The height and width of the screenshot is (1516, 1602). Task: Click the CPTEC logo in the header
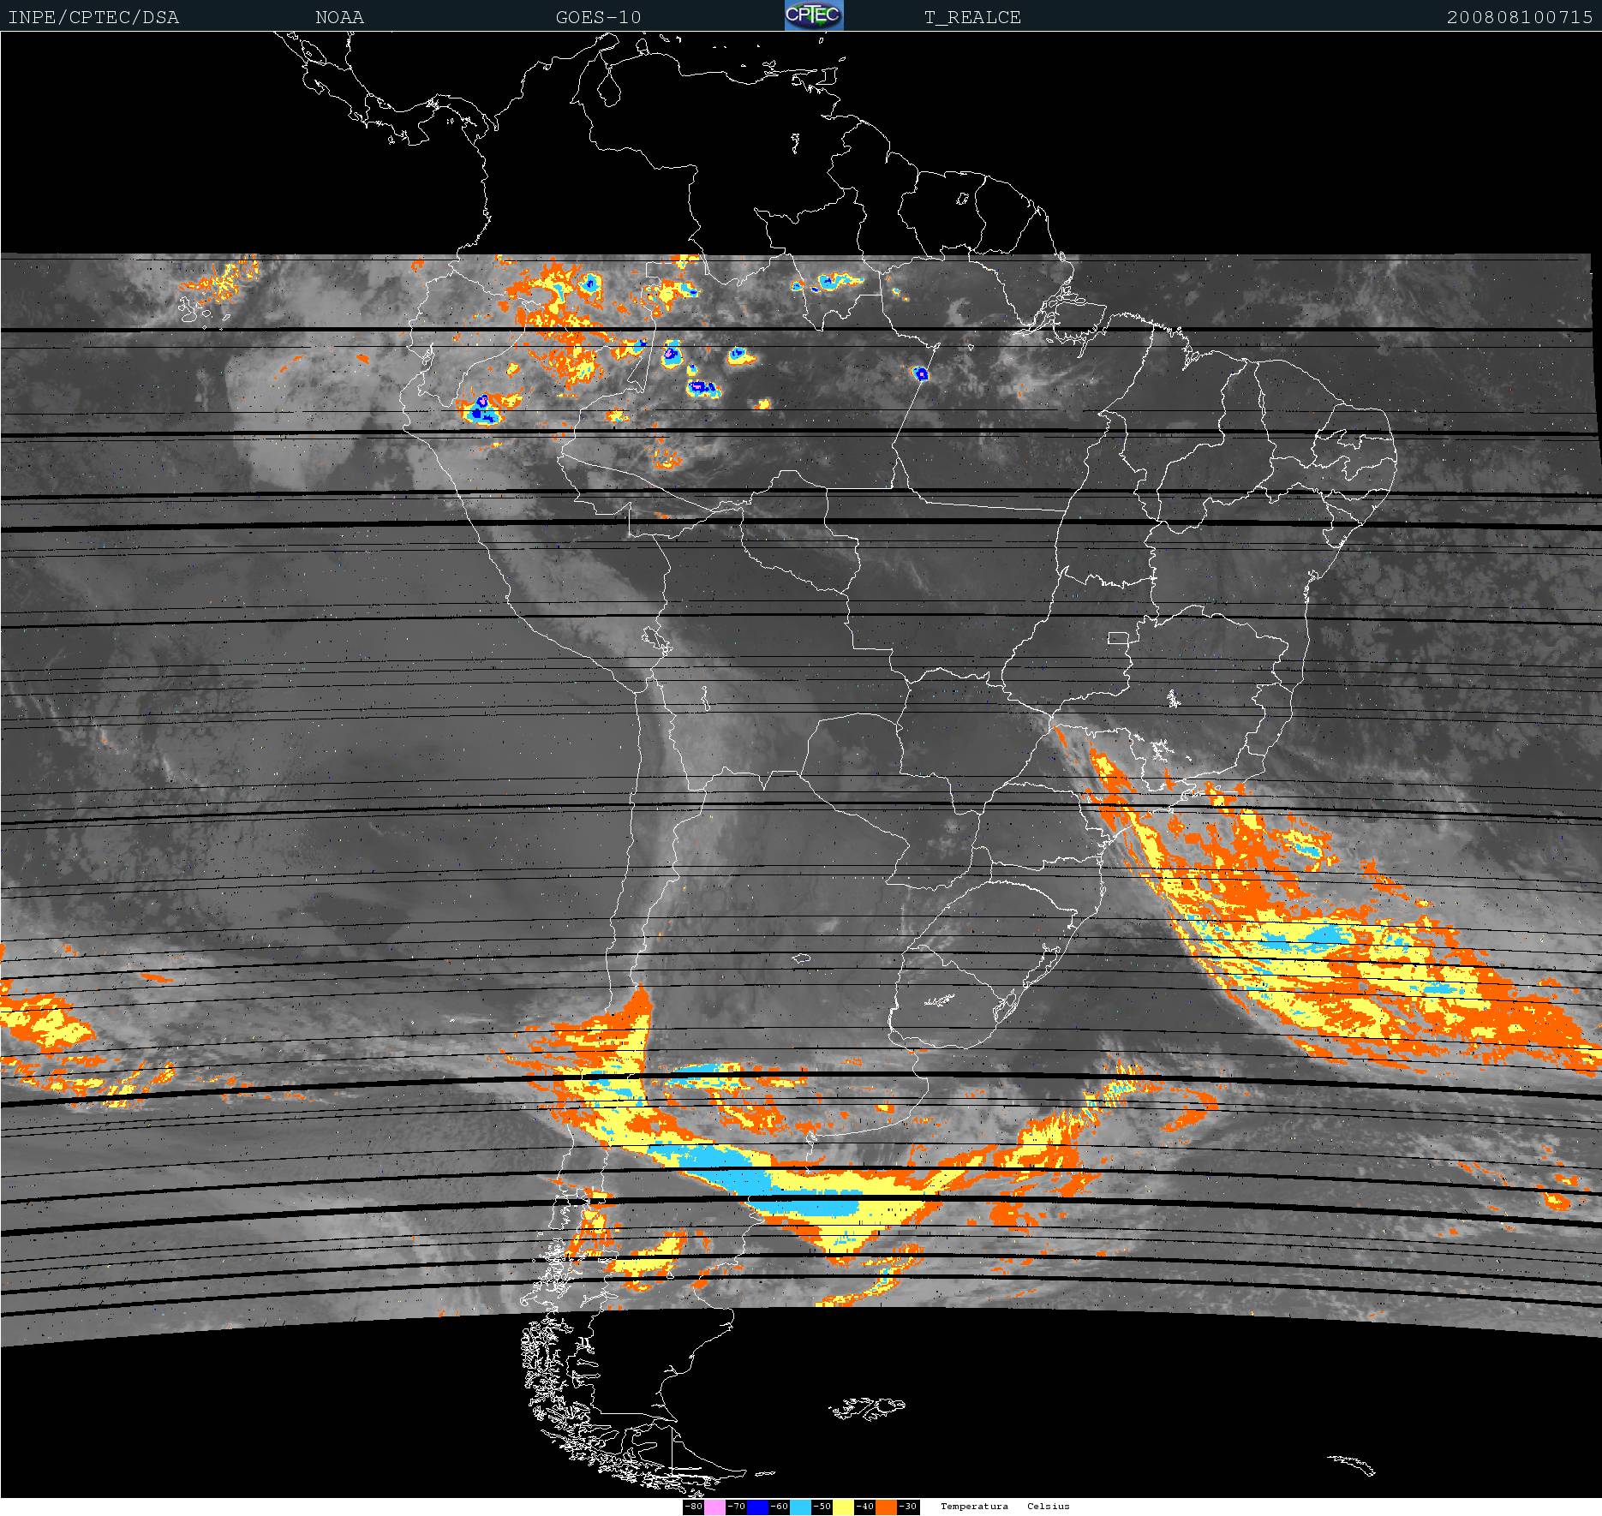814,16
